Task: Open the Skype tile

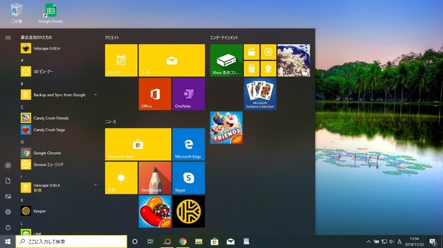Action: (x=188, y=178)
